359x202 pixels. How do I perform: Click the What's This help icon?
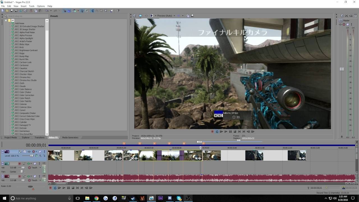coord(118,11)
